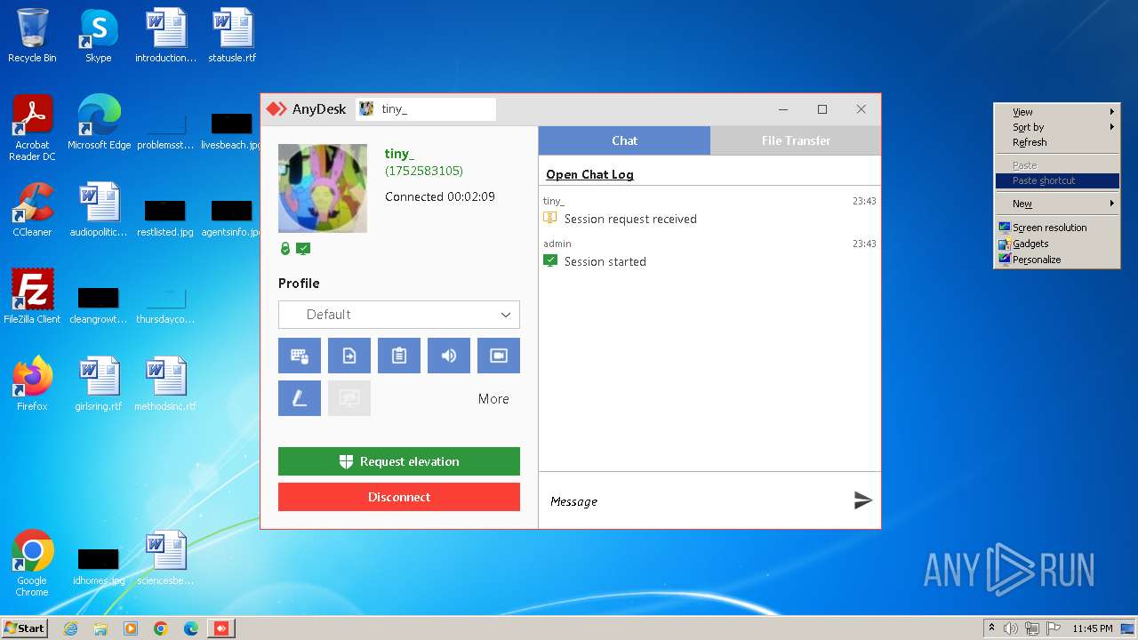Toggle keyboard and mouse control permission

pyautogui.click(x=300, y=356)
